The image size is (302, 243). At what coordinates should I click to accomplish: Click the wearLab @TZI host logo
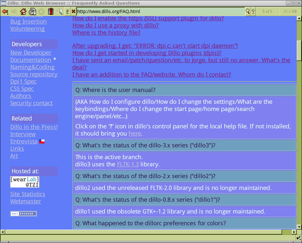click(x=25, y=182)
